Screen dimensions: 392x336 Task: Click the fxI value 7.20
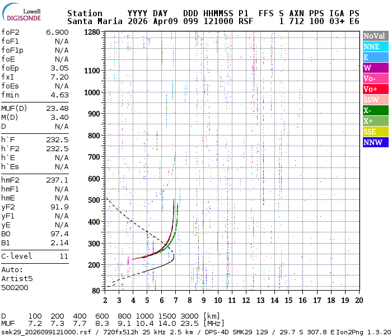pyautogui.click(x=59, y=77)
